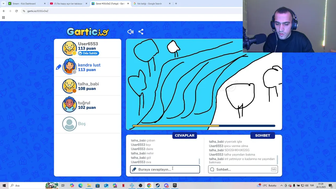The width and height of the screenshot is (336, 189).
Task: Click the kendra lust player name
Action: pyautogui.click(x=89, y=65)
